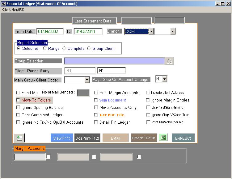Tick the Ignore Opening Balance checkbox
The height and width of the screenshot is (179, 232).
tap(18, 108)
